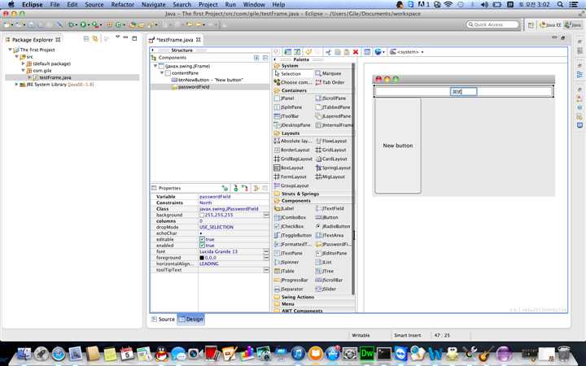Select SpringLayout palette entry
This screenshot has width=586, height=366.
[333, 168]
